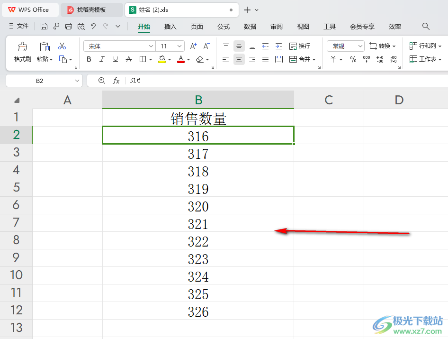Click the Format Painter (格式刷) icon
This screenshot has width=448, height=339.
point(22,47)
